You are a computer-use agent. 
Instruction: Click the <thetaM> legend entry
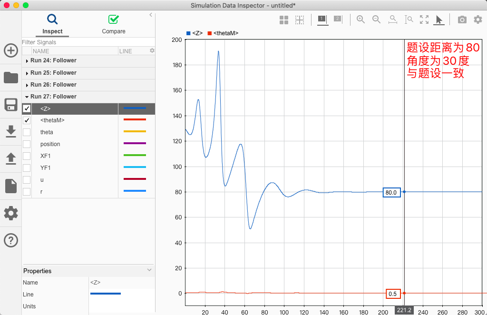click(223, 33)
